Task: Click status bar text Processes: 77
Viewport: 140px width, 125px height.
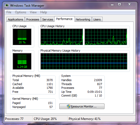Action: click(x=14, y=119)
